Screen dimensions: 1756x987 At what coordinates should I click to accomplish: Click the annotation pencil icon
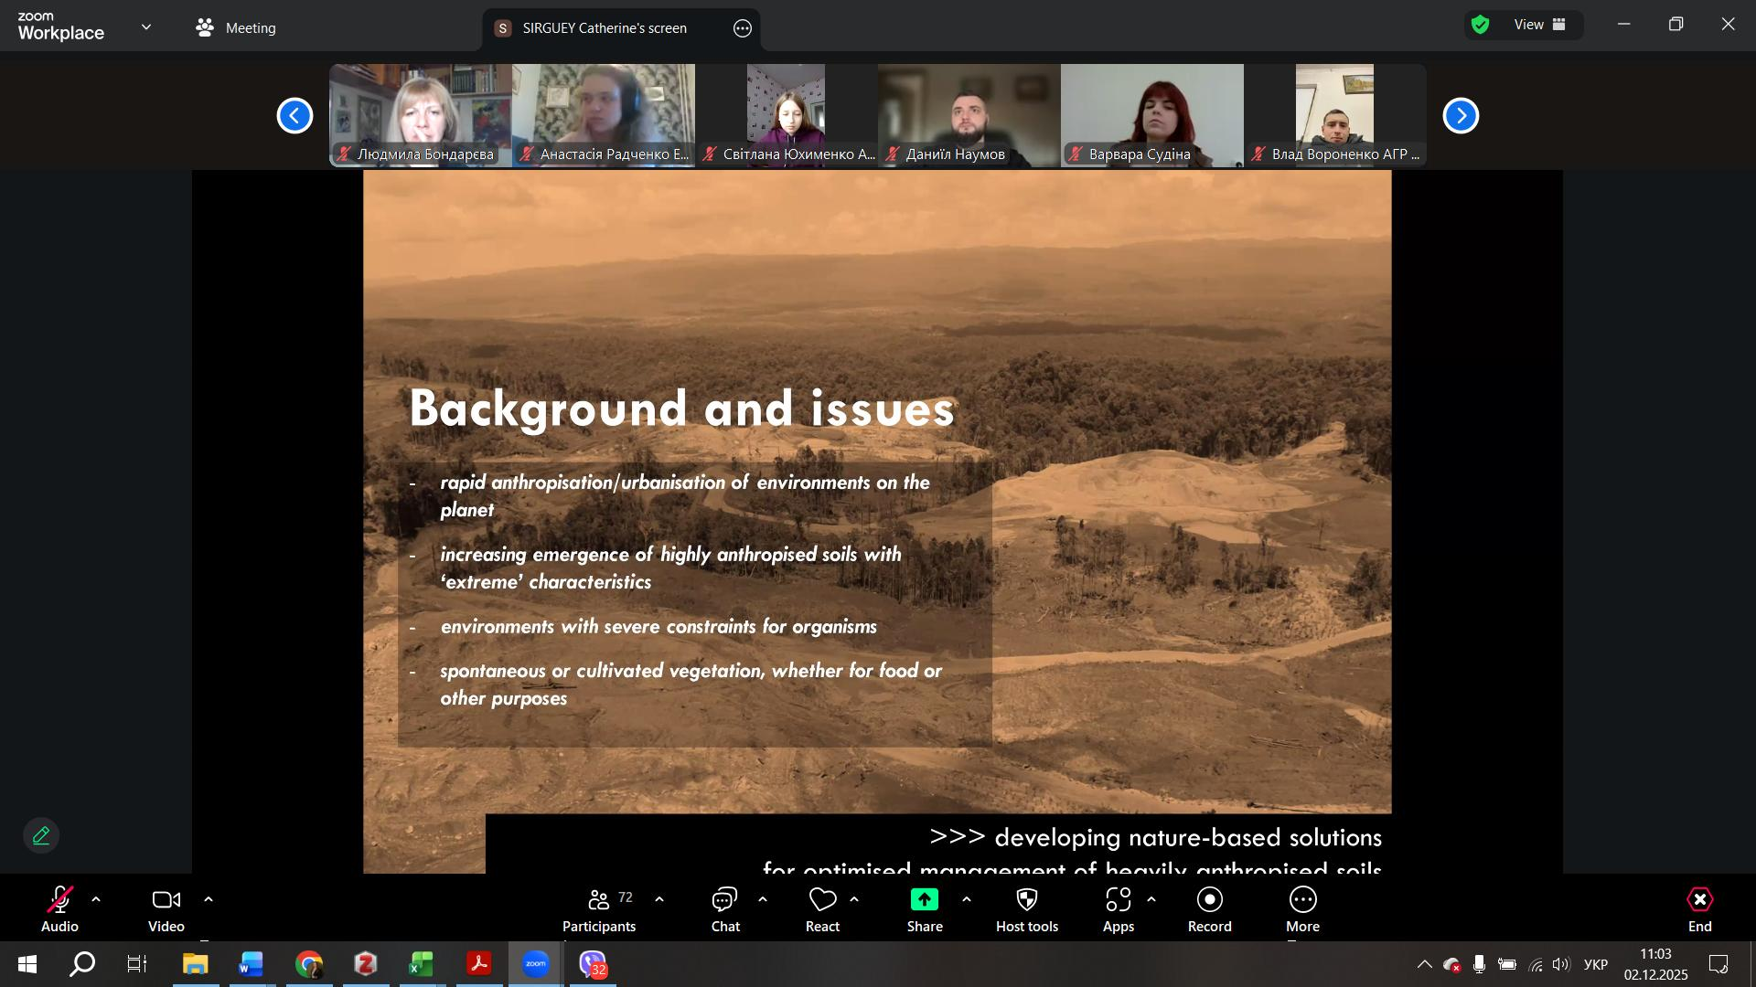point(41,835)
